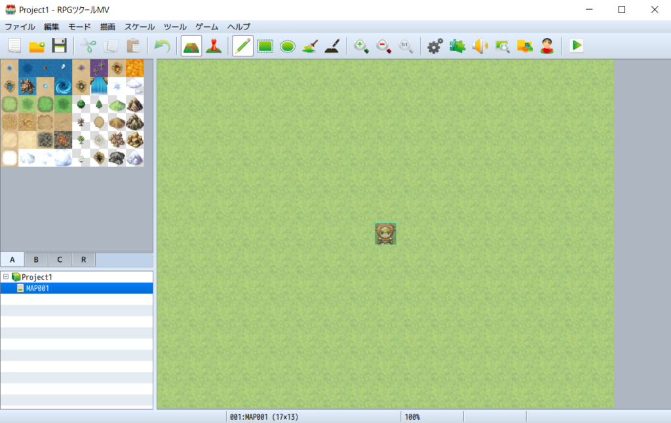The image size is (671, 423).
Task: Start playtest with green play button
Action: 576,46
